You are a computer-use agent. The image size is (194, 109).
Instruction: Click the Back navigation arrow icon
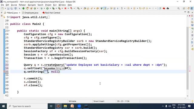(147, 8)
